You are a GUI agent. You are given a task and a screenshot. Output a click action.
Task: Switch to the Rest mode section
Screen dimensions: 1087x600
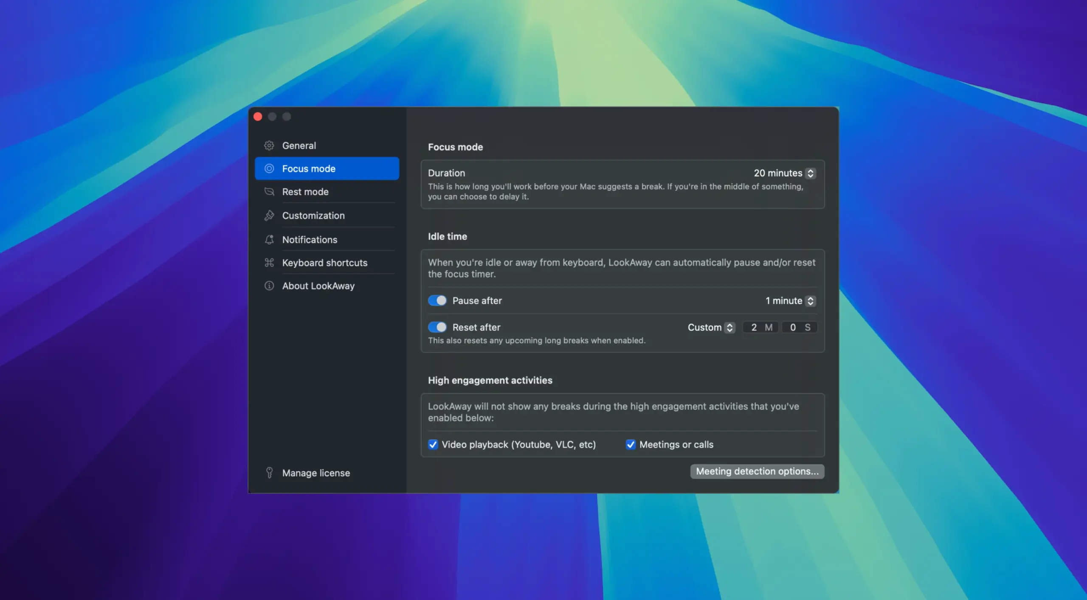pyautogui.click(x=305, y=192)
